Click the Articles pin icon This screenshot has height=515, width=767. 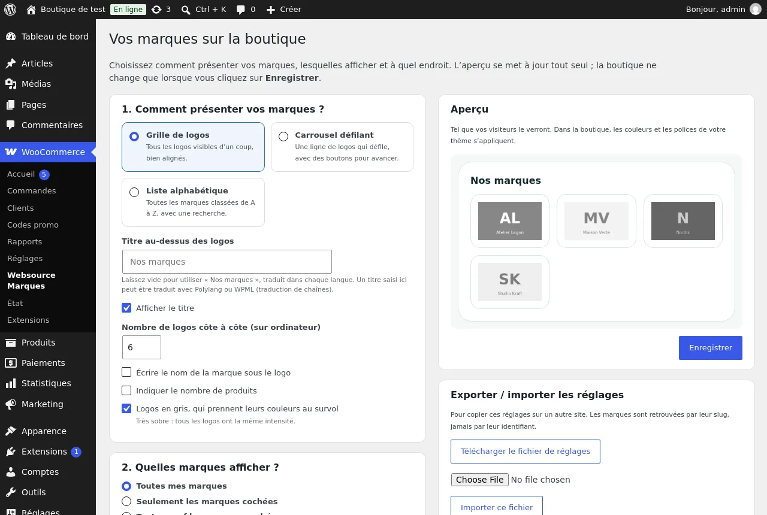[11, 63]
